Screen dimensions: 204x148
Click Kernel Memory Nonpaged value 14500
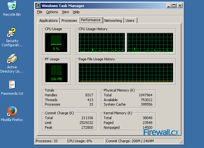click(x=147, y=127)
